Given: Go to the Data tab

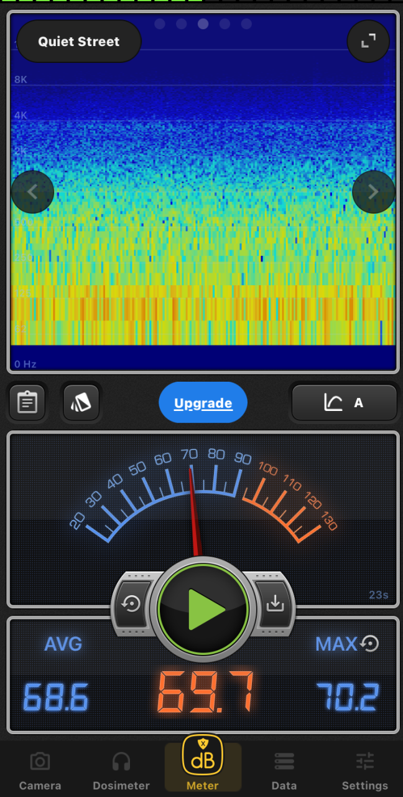Looking at the screenshot, I should tap(284, 770).
